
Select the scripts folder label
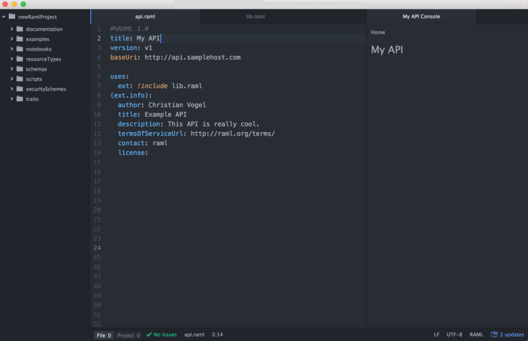(34, 79)
